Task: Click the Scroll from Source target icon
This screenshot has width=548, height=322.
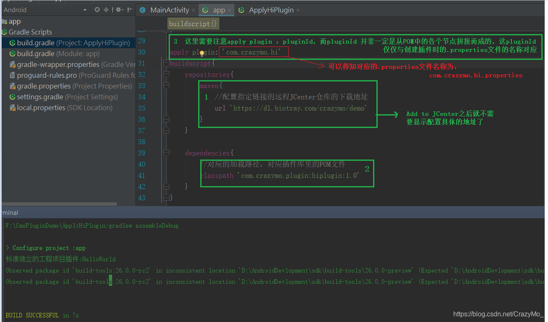Action: (97, 10)
